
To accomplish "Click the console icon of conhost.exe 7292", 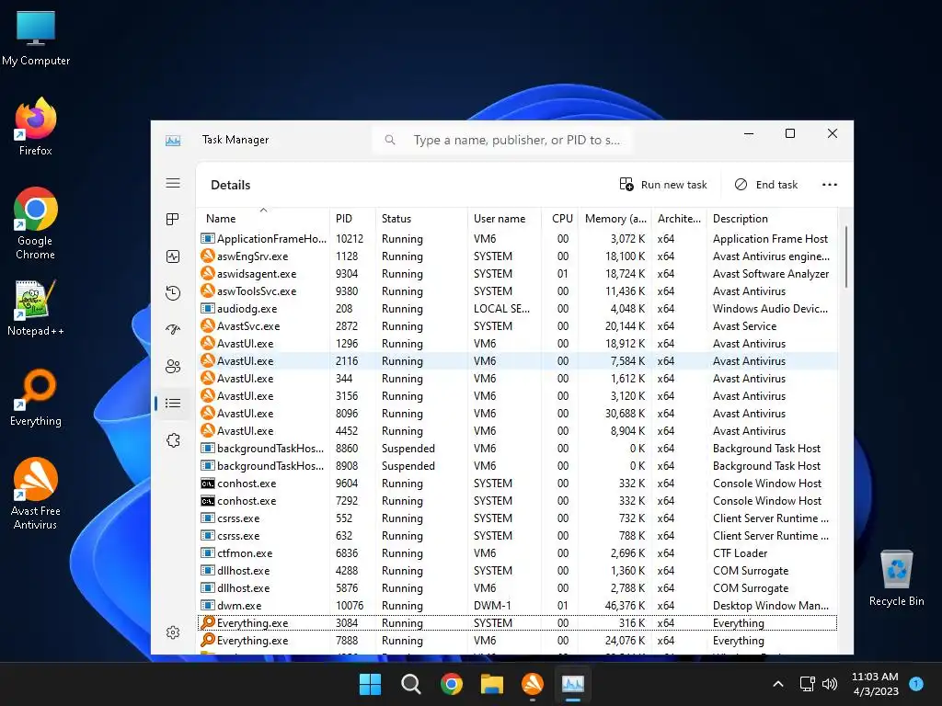I will (207, 501).
